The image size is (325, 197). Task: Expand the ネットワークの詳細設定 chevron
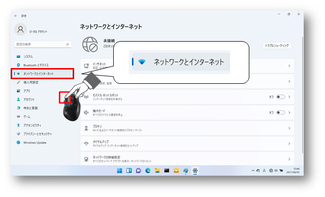click(x=289, y=159)
